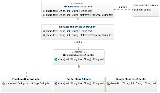The image size is (160, 93).
Task: Click the inheritance arrowhead under SocialMediaShareAdapter
Action: click(x=79, y=66)
